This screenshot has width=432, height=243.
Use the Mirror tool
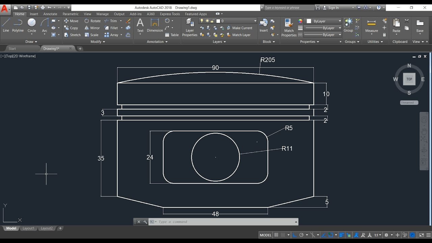92,28
